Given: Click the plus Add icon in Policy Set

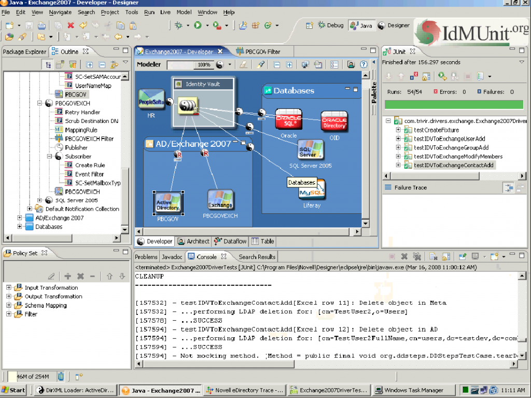Looking at the screenshot, I should [x=68, y=276].
